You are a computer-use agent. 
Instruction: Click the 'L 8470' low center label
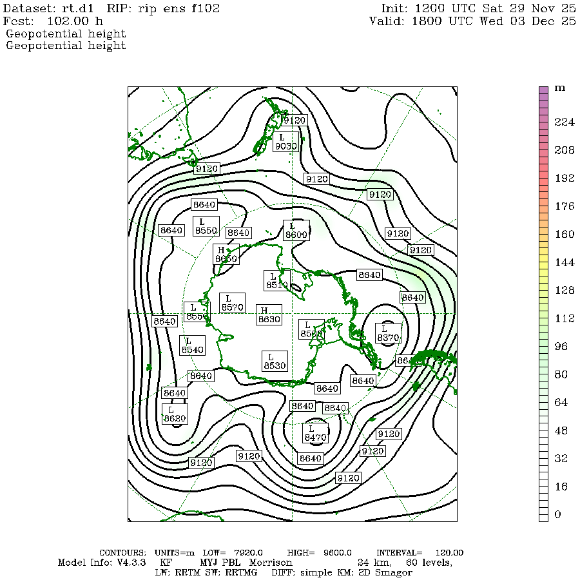pyautogui.click(x=316, y=433)
